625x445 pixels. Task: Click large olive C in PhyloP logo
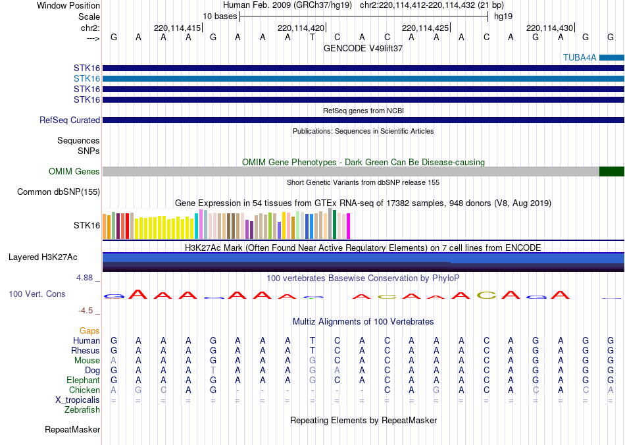(487, 296)
